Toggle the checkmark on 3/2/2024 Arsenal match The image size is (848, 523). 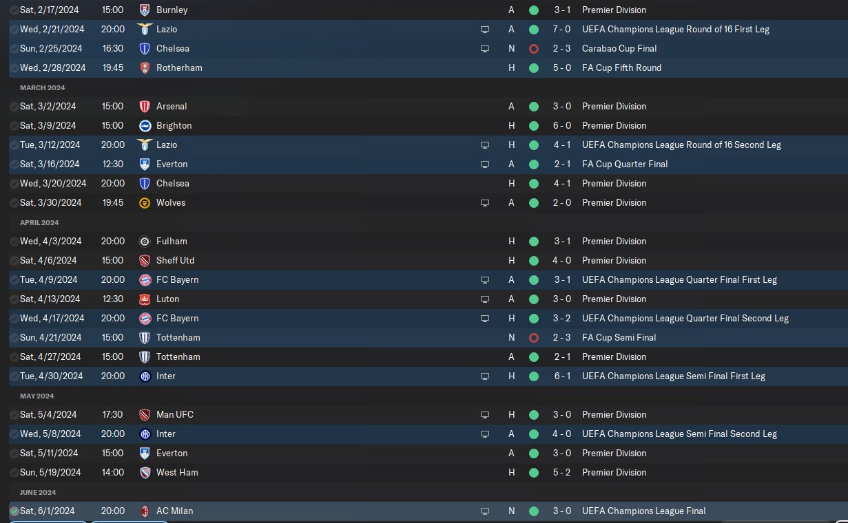coord(14,107)
